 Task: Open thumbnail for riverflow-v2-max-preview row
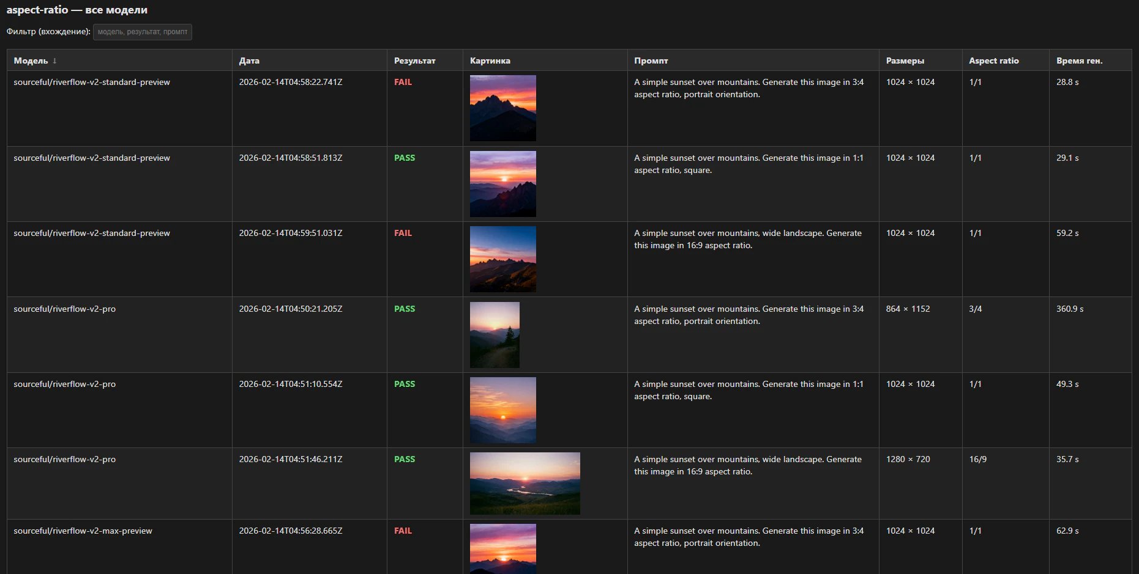tap(502, 548)
